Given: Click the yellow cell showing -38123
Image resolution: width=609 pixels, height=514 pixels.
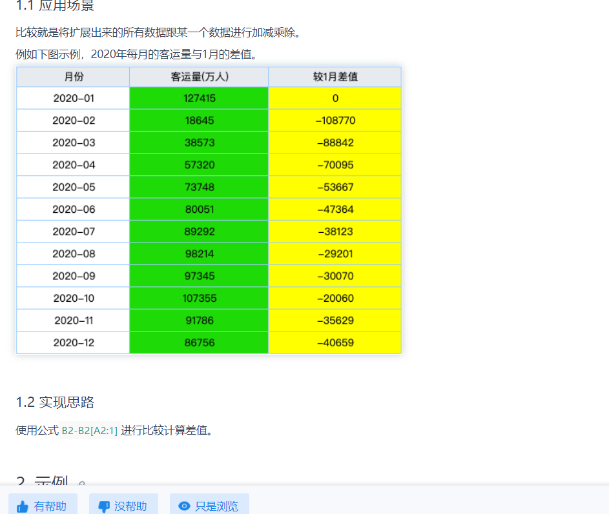Looking at the screenshot, I should pos(335,231).
